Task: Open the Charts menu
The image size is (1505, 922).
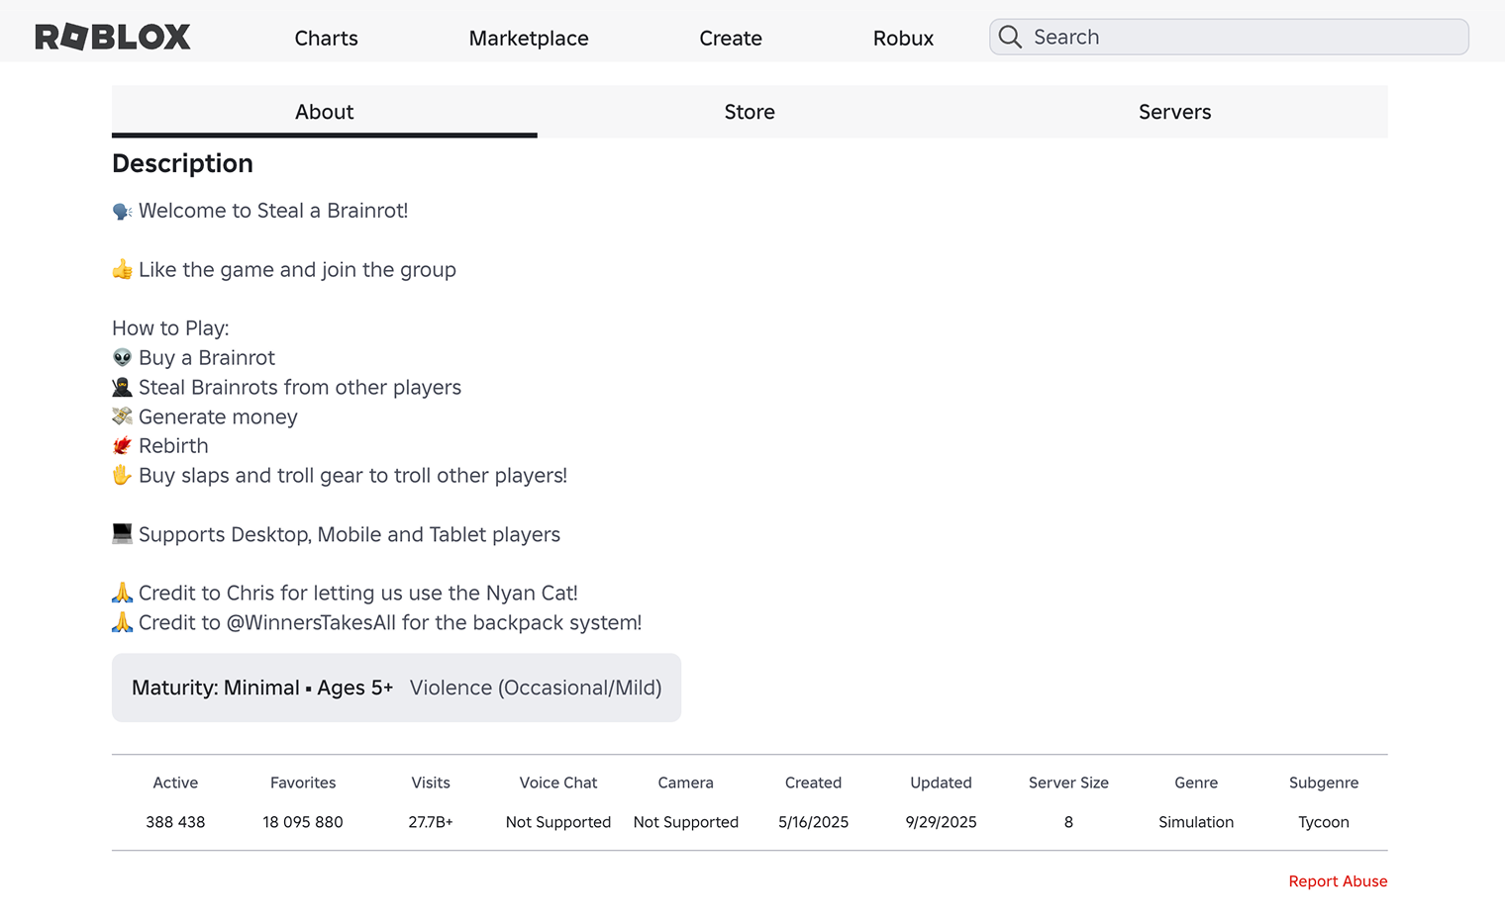Action: (x=326, y=38)
